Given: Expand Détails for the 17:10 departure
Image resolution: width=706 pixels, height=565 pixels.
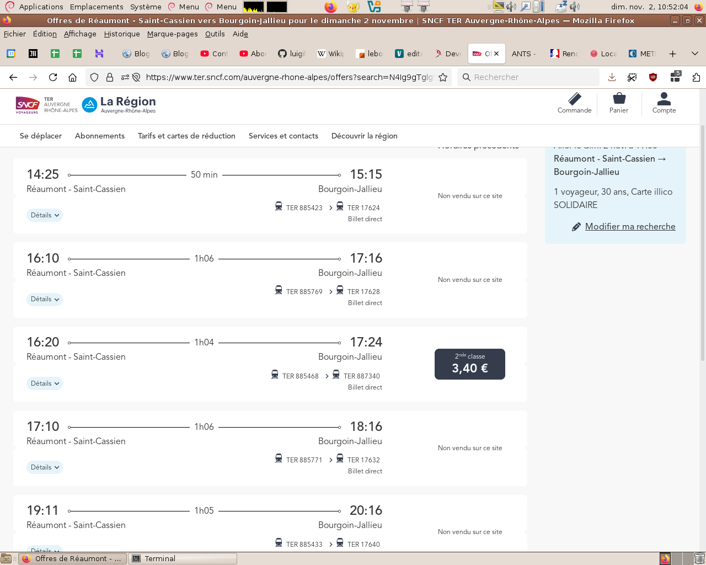Looking at the screenshot, I should coord(45,467).
